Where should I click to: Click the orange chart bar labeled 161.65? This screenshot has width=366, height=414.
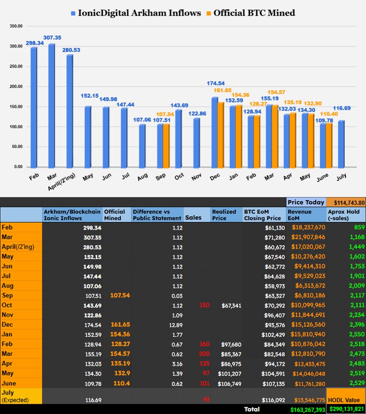pyautogui.click(x=221, y=135)
